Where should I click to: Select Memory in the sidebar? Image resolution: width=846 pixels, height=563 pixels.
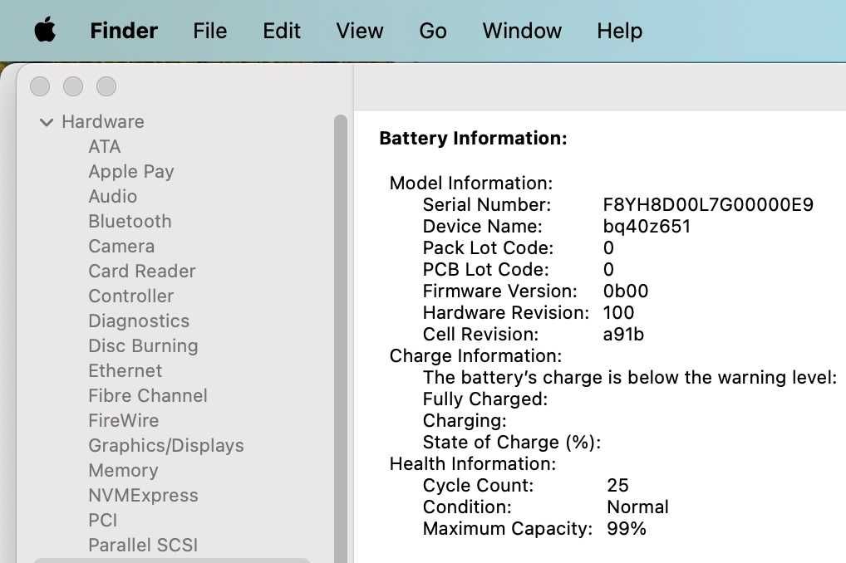[123, 470]
